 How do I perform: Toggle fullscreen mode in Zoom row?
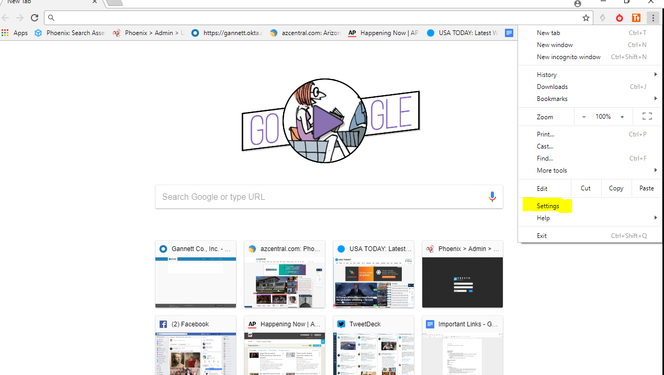tap(647, 117)
